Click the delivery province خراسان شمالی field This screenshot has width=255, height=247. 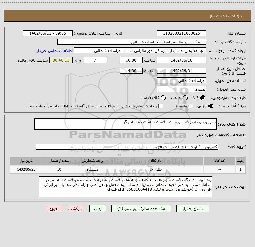click(x=181, y=81)
